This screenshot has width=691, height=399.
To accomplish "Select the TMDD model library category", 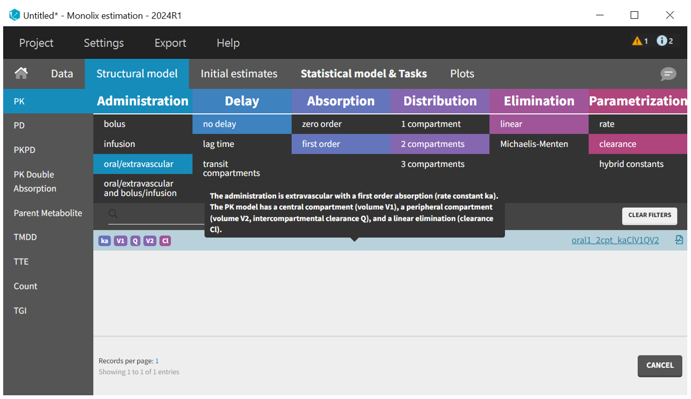I will (25, 237).
